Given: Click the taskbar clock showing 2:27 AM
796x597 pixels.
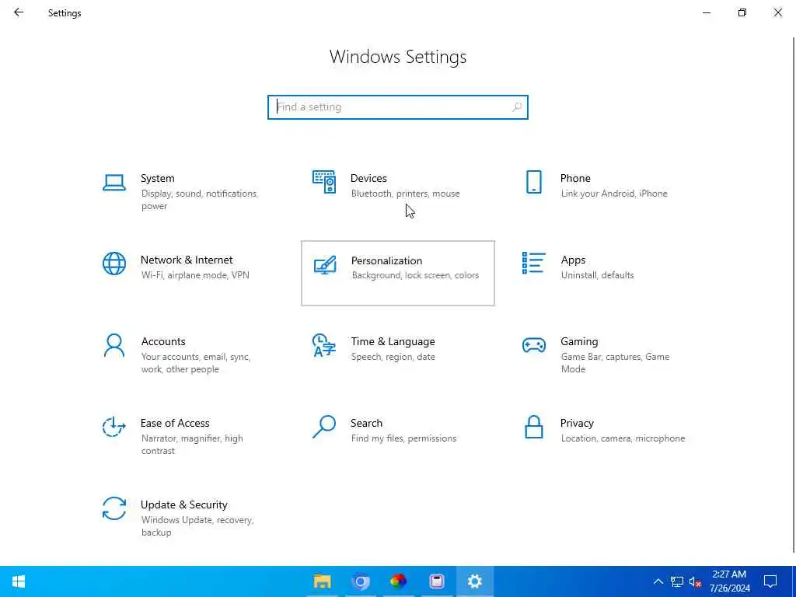Looking at the screenshot, I should pyautogui.click(x=729, y=581).
